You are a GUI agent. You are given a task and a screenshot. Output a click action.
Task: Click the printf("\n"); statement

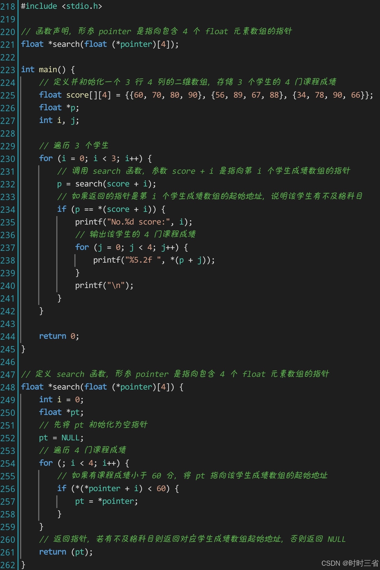pos(104,286)
